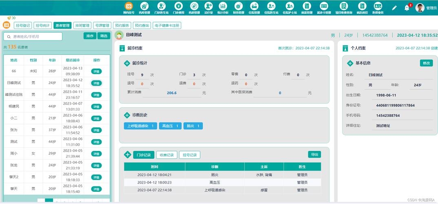The width and height of the screenshot is (438, 204).
Task: Click the magnifier icon in patient search
Action: [x=9, y=37]
